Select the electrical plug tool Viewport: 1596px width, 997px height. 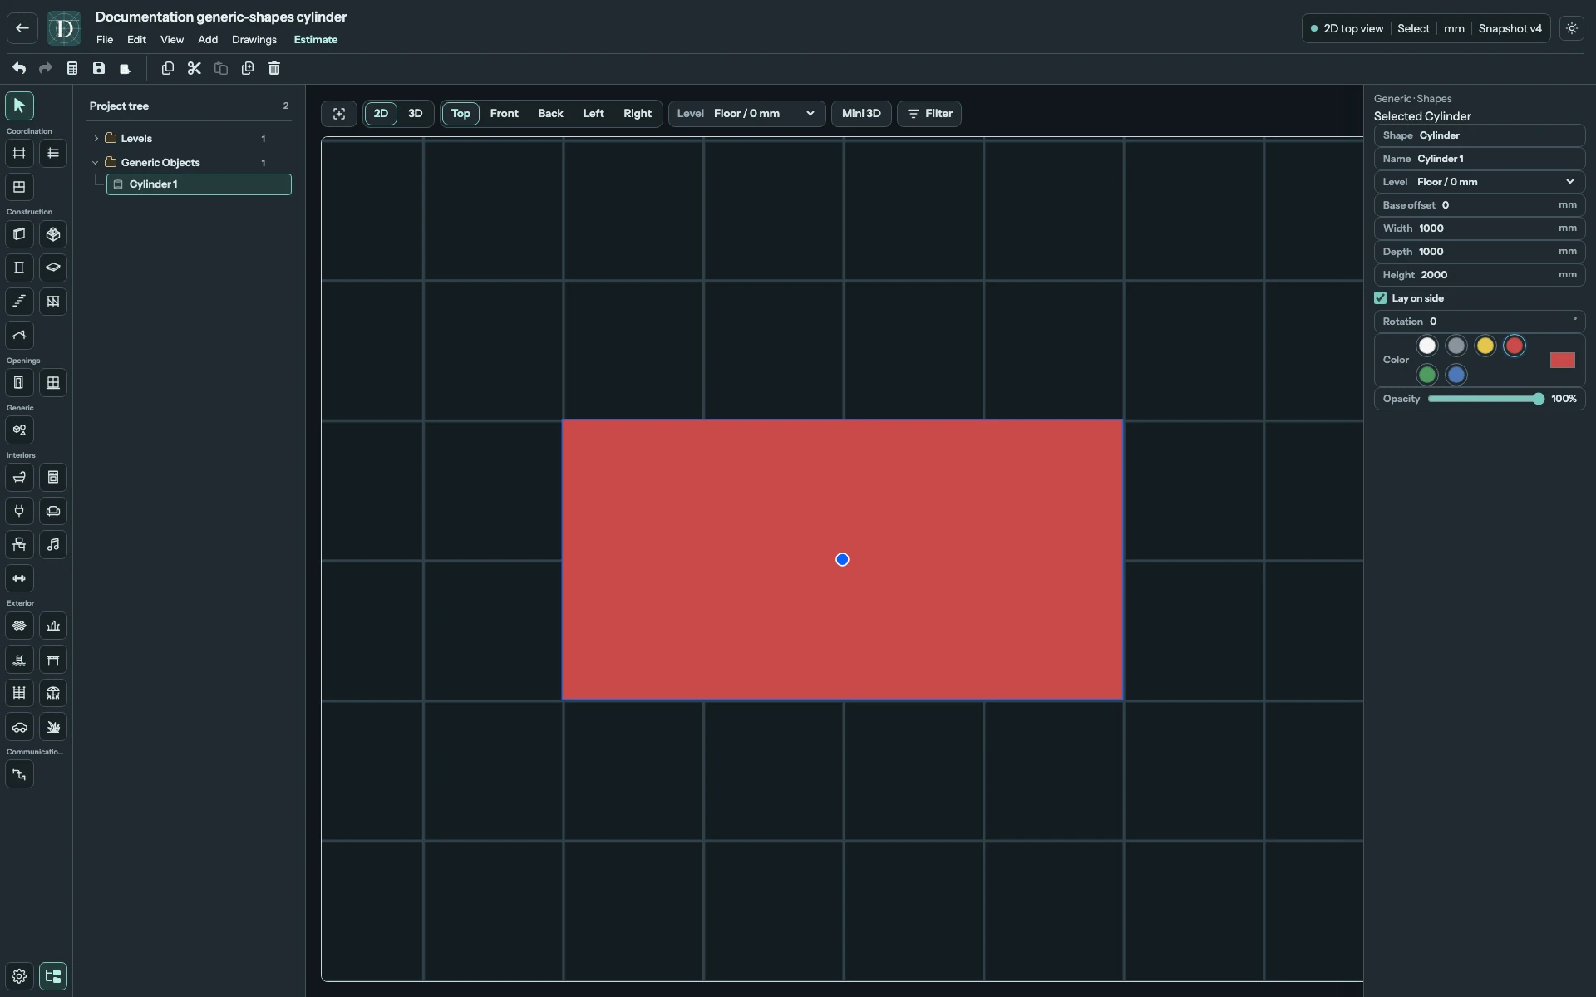[x=19, y=511]
